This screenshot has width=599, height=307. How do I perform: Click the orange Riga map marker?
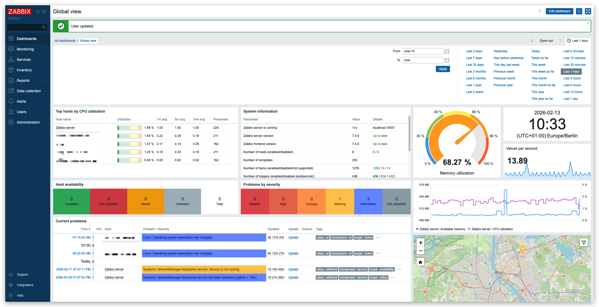(523, 250)
